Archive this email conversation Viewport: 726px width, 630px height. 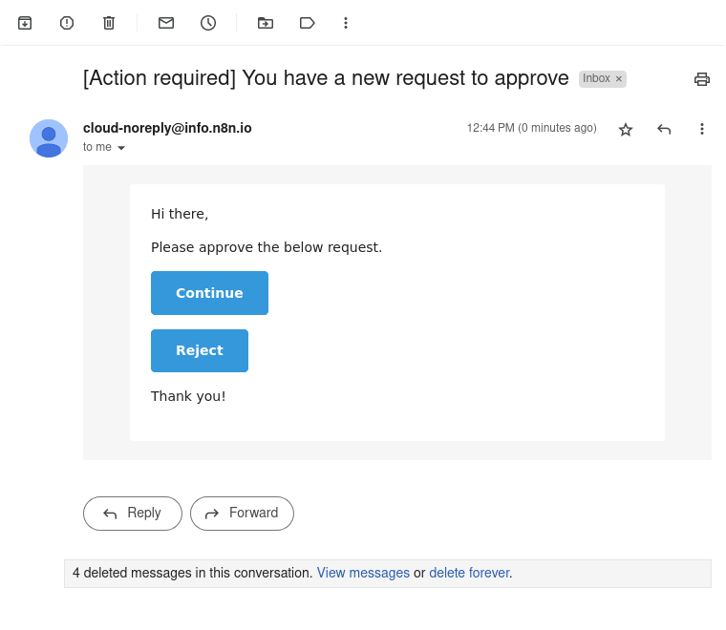25,23
